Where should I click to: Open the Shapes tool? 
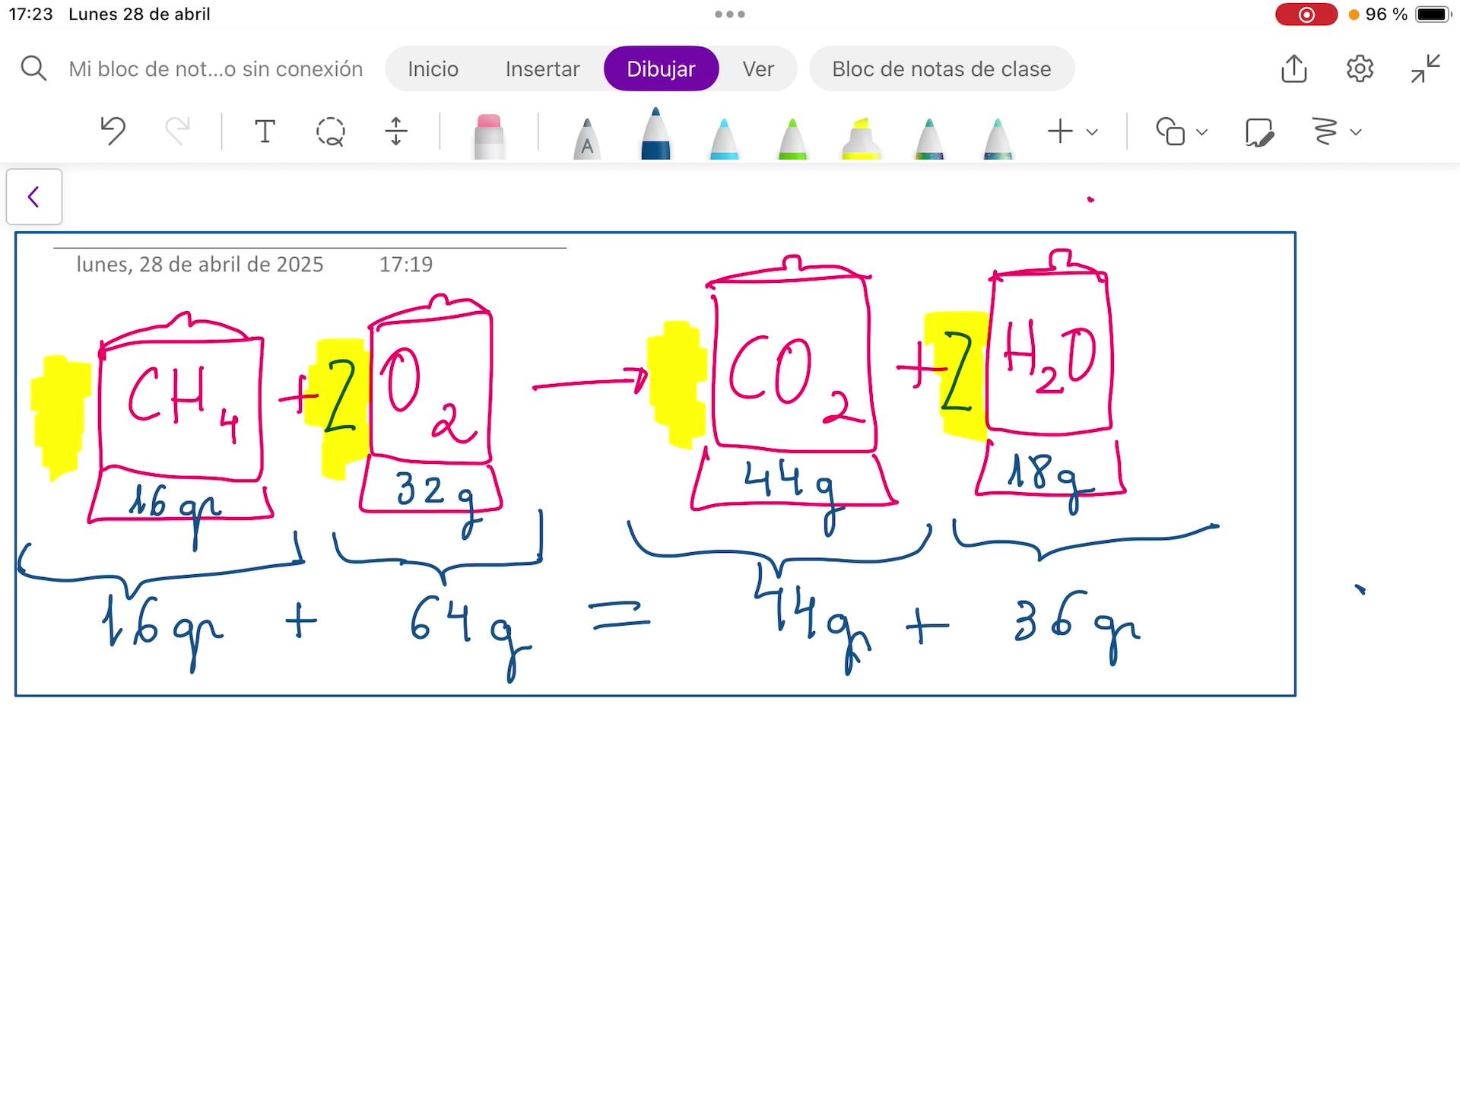(1170, 132)
